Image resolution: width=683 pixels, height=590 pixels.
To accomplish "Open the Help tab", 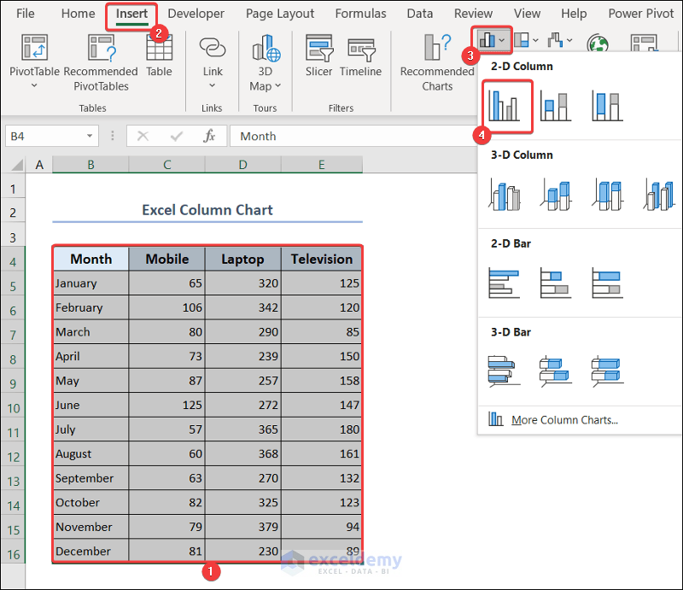I will [x=574, y=14].
